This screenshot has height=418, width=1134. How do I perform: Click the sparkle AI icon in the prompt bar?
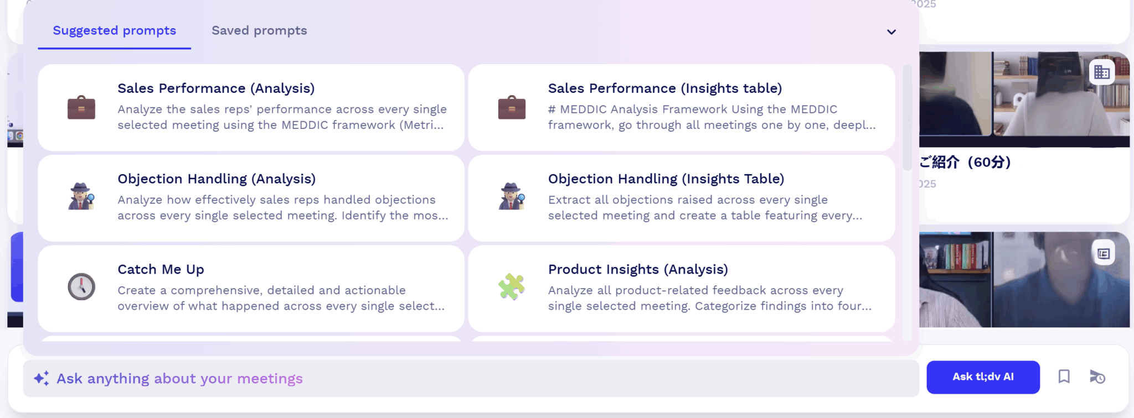click(42, 379)
